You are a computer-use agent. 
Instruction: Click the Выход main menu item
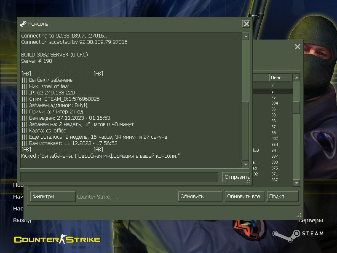click(x=22, y=220)
